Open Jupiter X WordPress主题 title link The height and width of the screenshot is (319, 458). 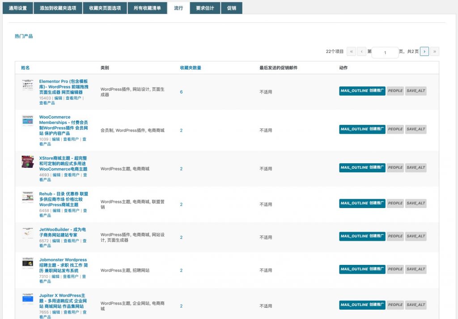point(63,301)
